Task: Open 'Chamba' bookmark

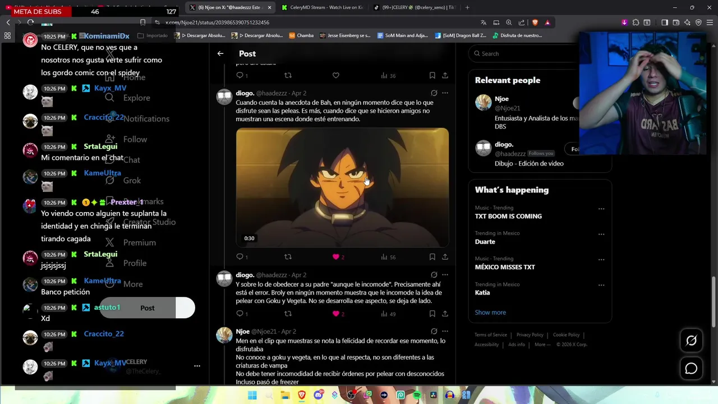Action: tap(301, 35)
